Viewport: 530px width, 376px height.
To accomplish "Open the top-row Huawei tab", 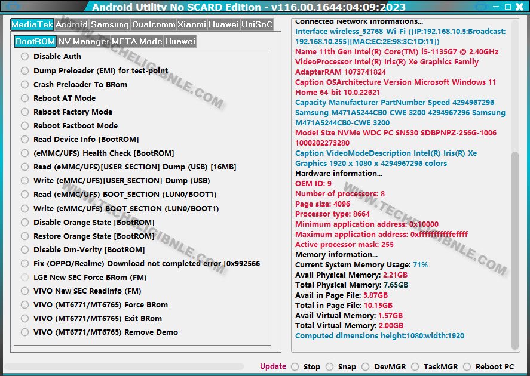I will click(x=223, y=24).
